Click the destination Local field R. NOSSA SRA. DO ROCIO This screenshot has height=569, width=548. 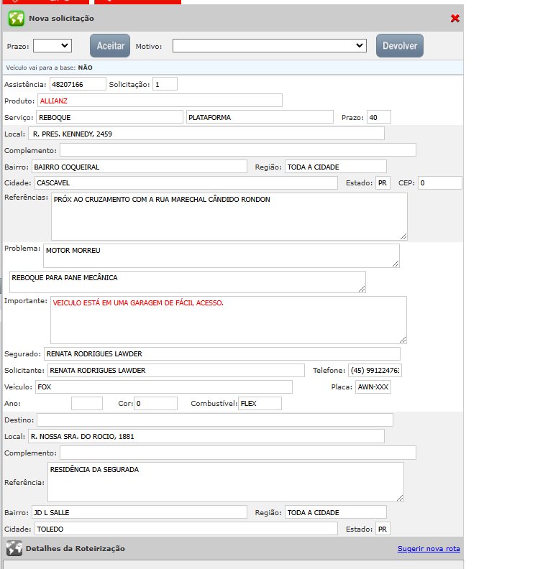click(206, 436)
